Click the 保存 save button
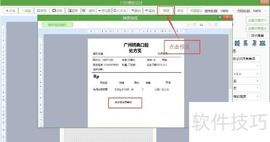The width and height of the screenshot is (270, 142). (180, 11)
